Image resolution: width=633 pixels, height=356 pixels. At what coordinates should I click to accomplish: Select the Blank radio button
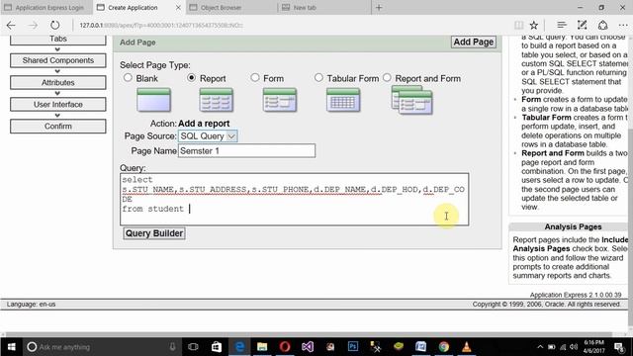pos(128,77)
